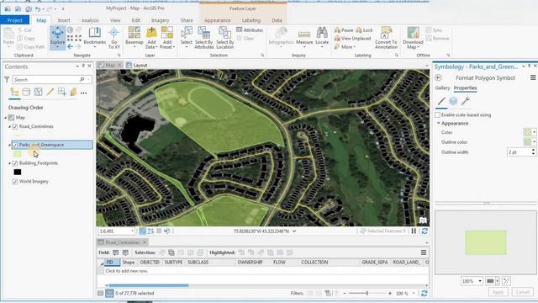Switch to the Insert ribbon tab
The width and height of the screenshot is (538, 303).
64,20
